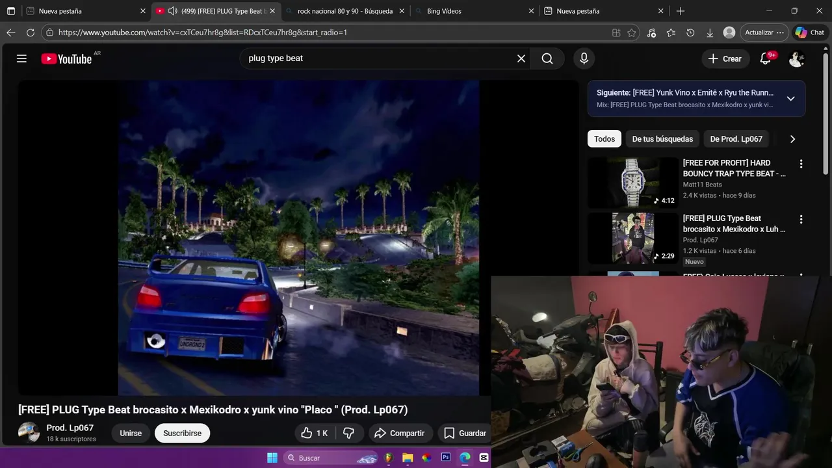Open the YouTube account avatar menu
The image size is (832, 468).
tap(796, 58)
